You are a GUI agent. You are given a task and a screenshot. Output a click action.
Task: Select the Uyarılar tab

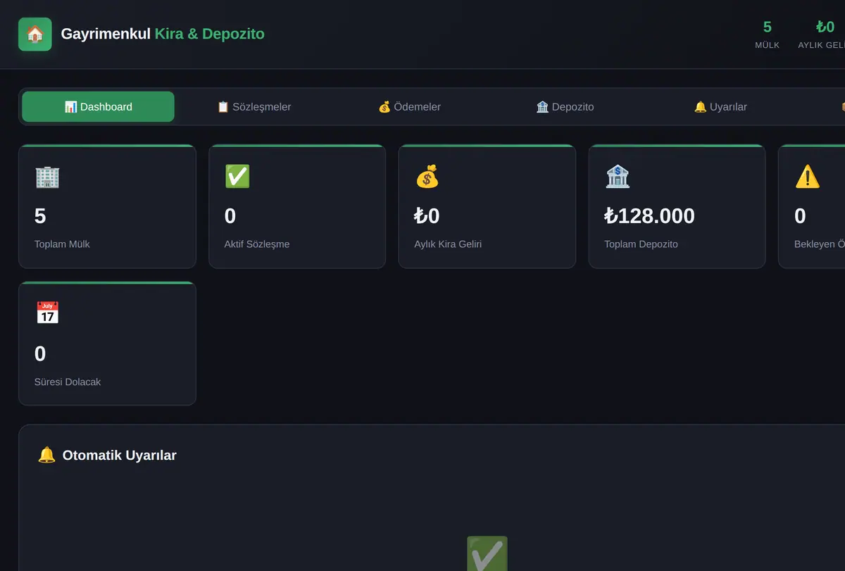point(720,107)
